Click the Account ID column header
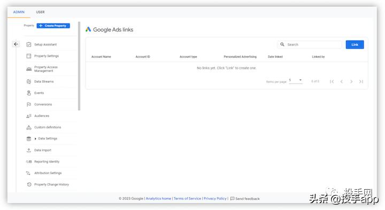 143,57
